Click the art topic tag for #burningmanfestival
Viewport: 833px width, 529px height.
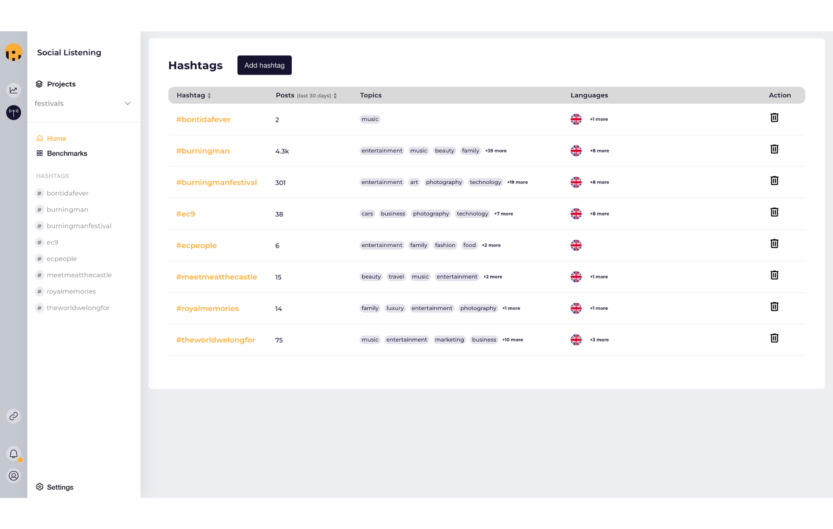414,182
